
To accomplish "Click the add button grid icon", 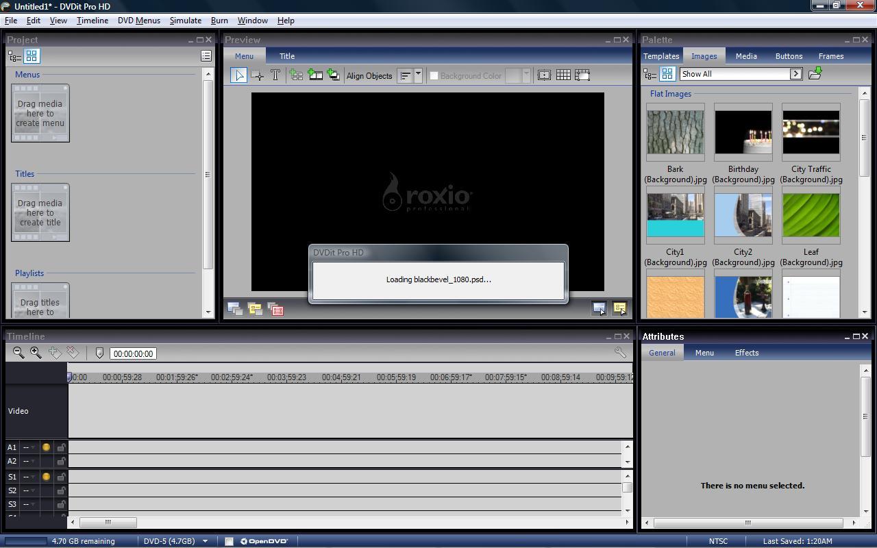I will point(296,75).
